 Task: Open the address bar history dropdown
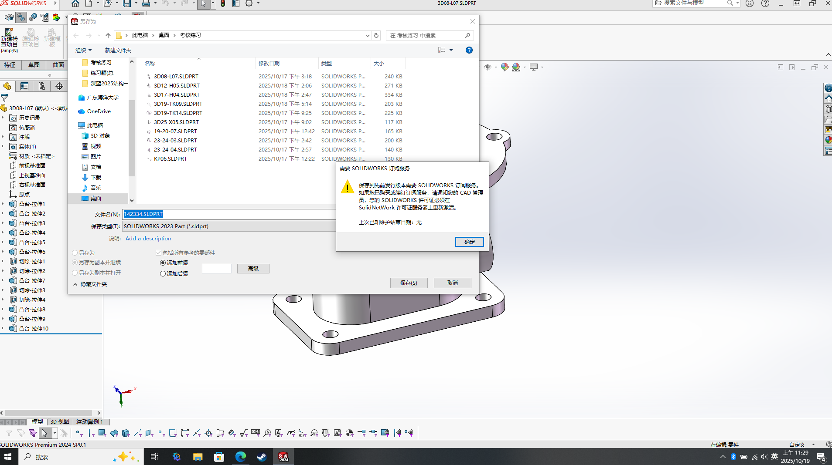(368, 36)
